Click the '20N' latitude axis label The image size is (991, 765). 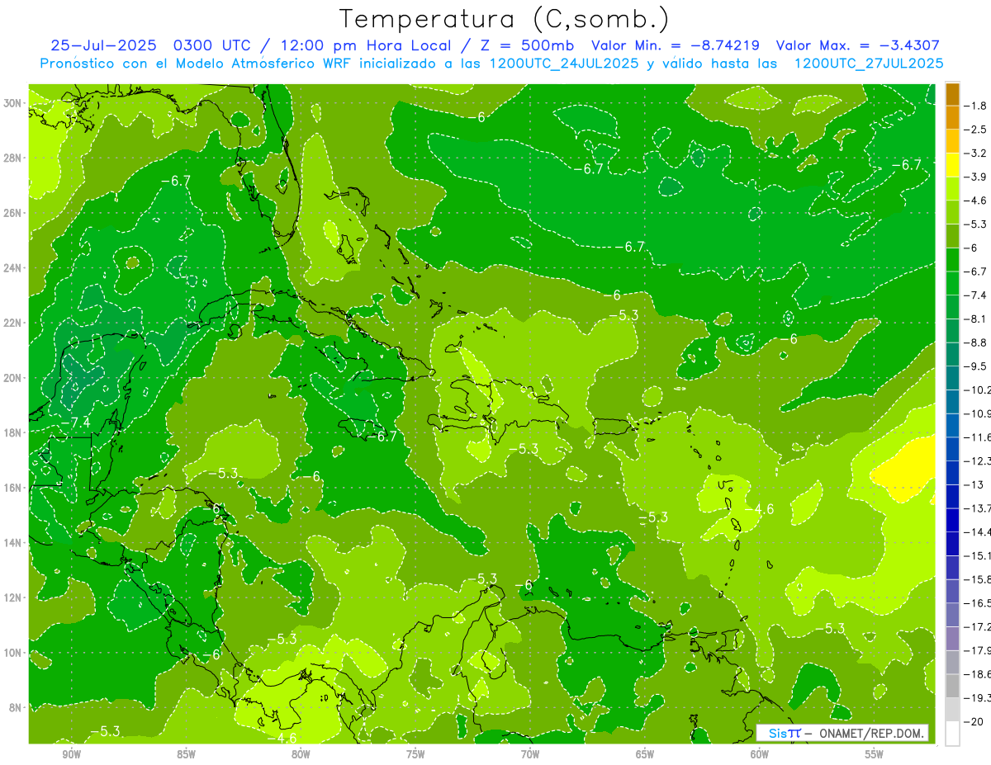coord(12,377)
